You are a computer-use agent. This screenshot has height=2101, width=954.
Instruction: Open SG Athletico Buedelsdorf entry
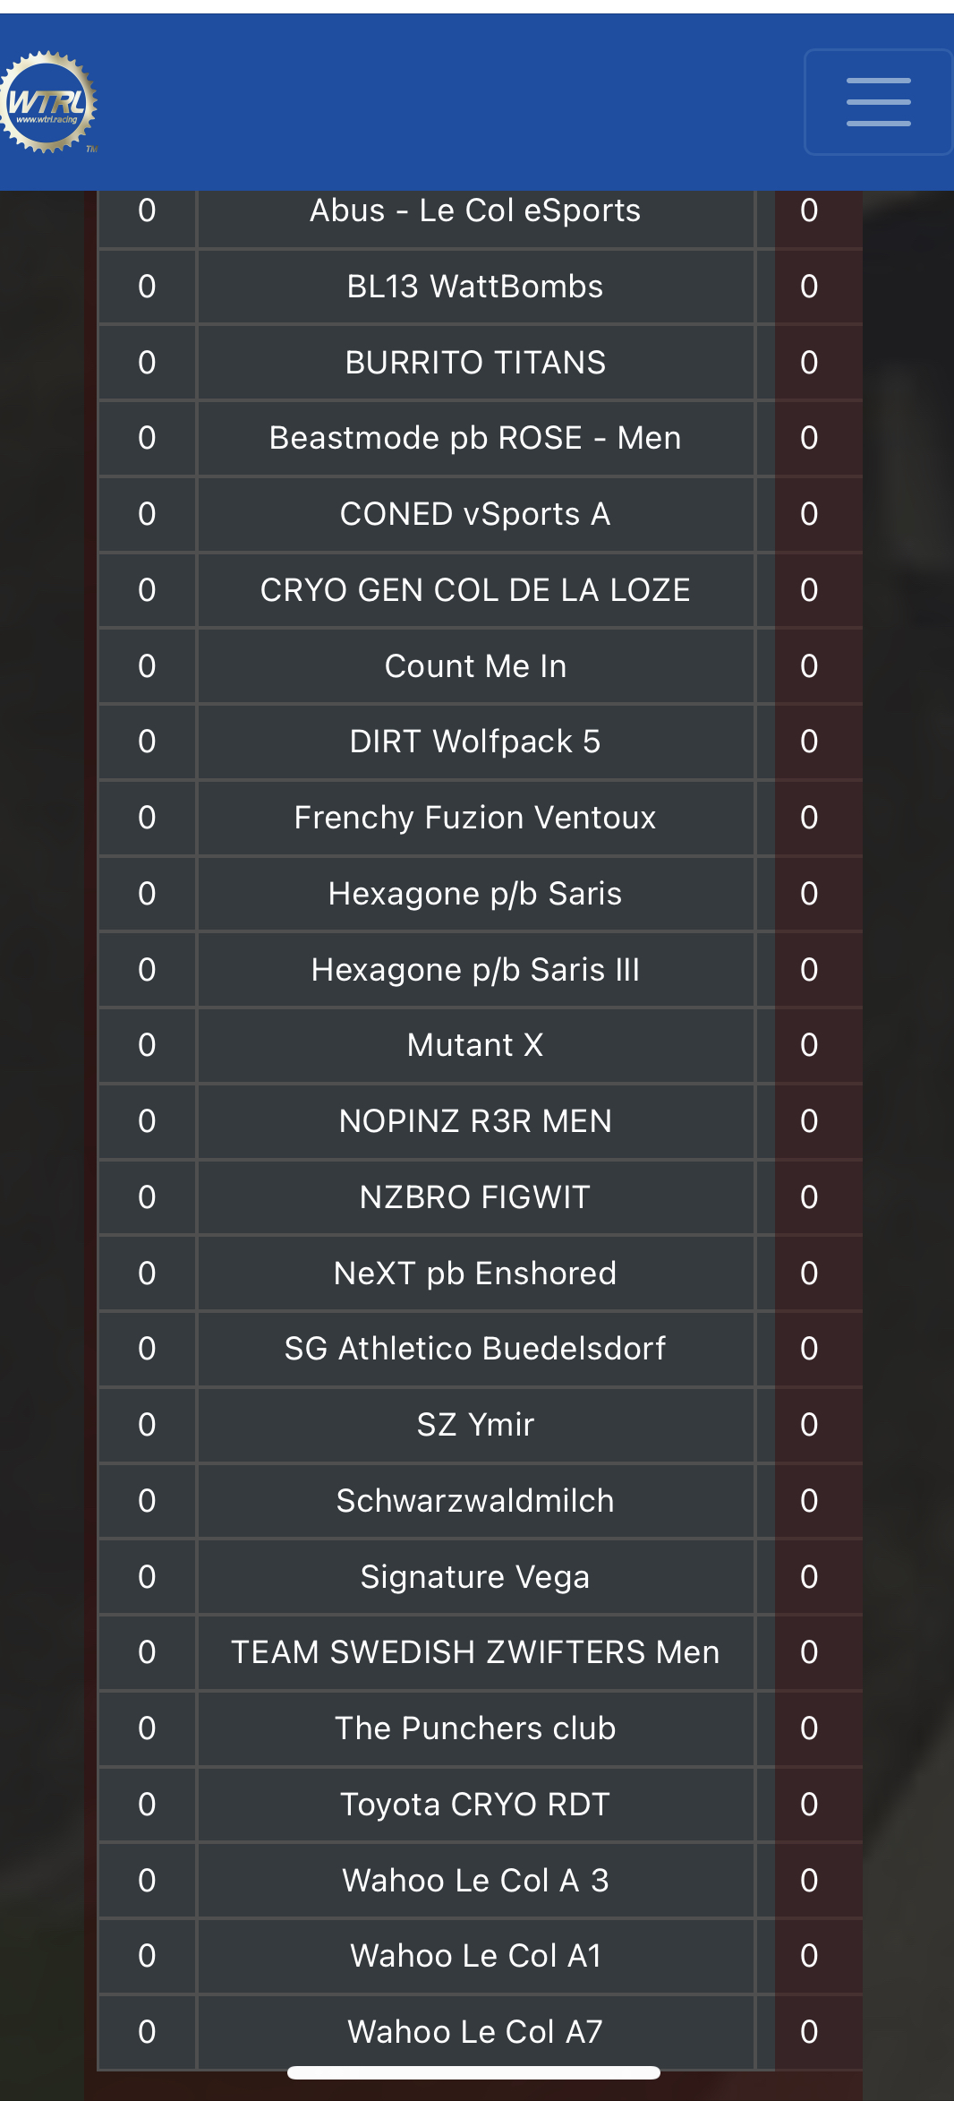point(480,1349)
